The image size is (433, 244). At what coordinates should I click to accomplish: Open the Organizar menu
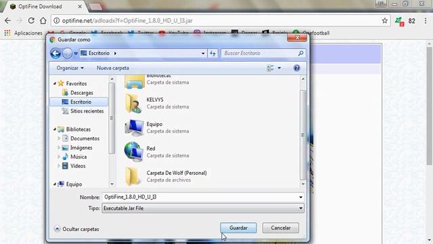(70, 68)
